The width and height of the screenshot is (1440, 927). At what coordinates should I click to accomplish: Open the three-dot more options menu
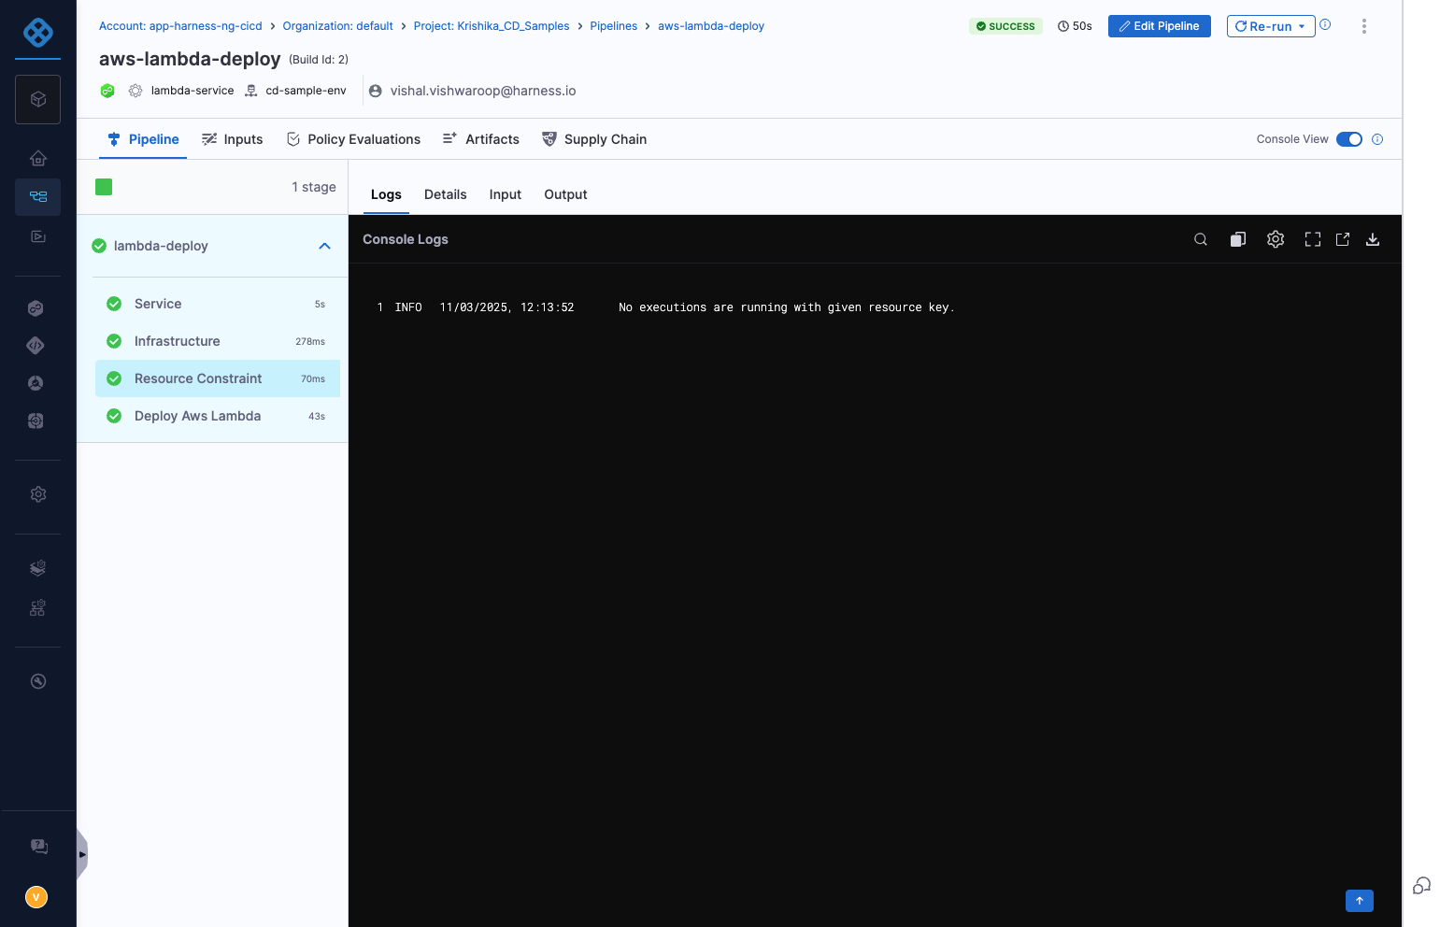pyautogui.click(x=1364, y=26)
